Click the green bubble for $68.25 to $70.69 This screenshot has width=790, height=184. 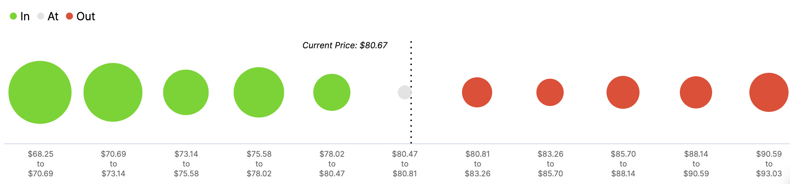[40, 92]
